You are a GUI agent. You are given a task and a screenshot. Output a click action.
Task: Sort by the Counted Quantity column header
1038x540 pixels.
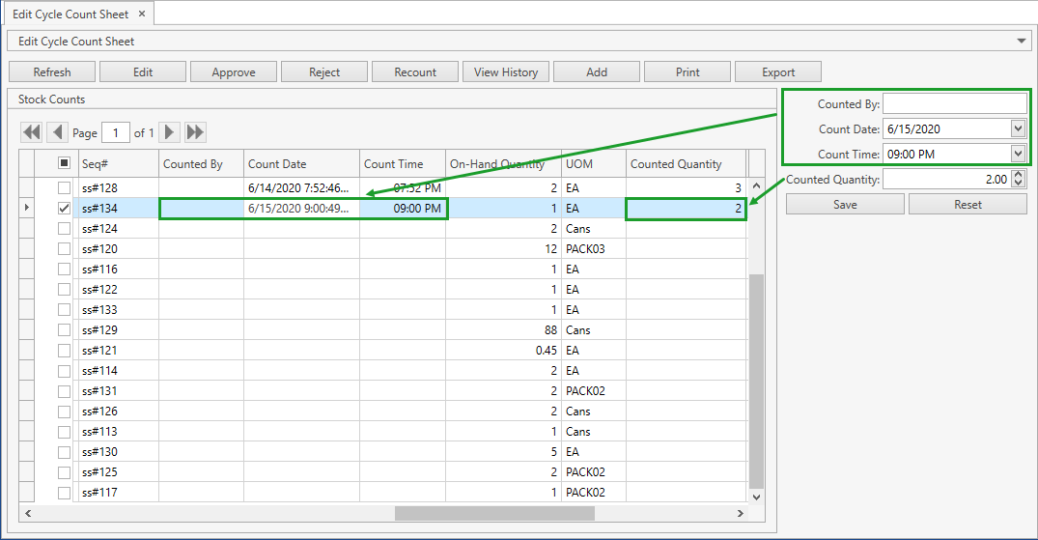676,164
